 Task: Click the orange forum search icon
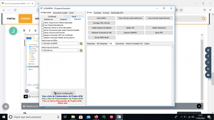pos(204,18)
